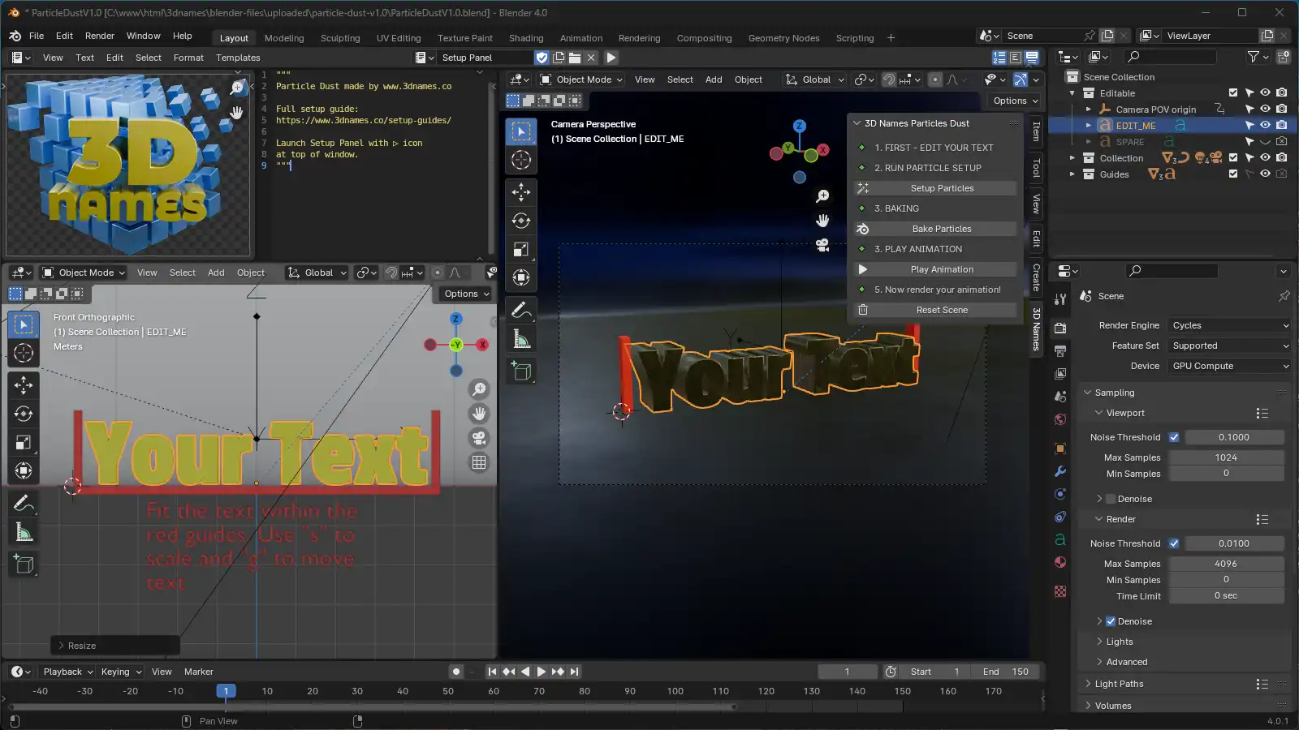Viewport: 1299px width, 730px height.
Task: Open the Render Engine Cycles dropdown
Action: (x=1230, y=325)
